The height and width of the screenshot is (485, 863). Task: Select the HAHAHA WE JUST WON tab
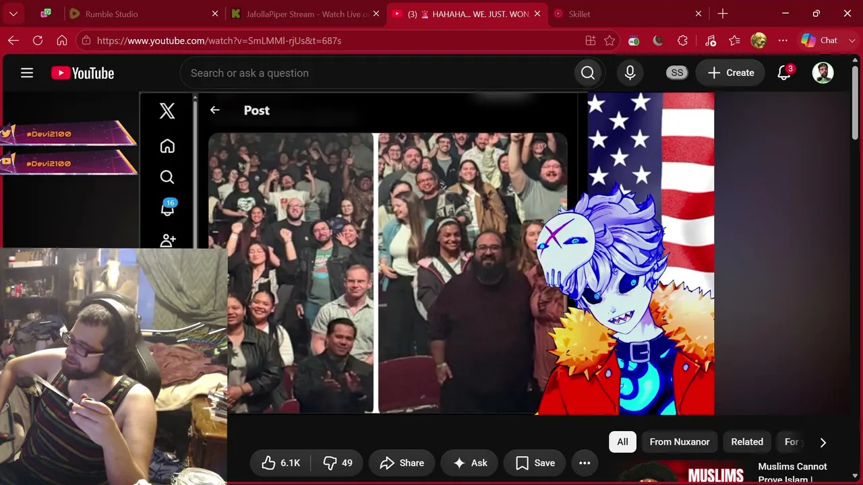[x=467, y=13]
